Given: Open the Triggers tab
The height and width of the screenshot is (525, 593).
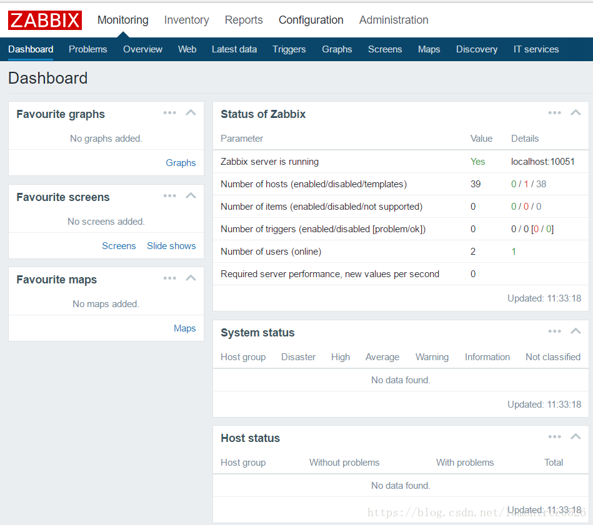Looking at the screenshot, I should click(x=289, y=49).
